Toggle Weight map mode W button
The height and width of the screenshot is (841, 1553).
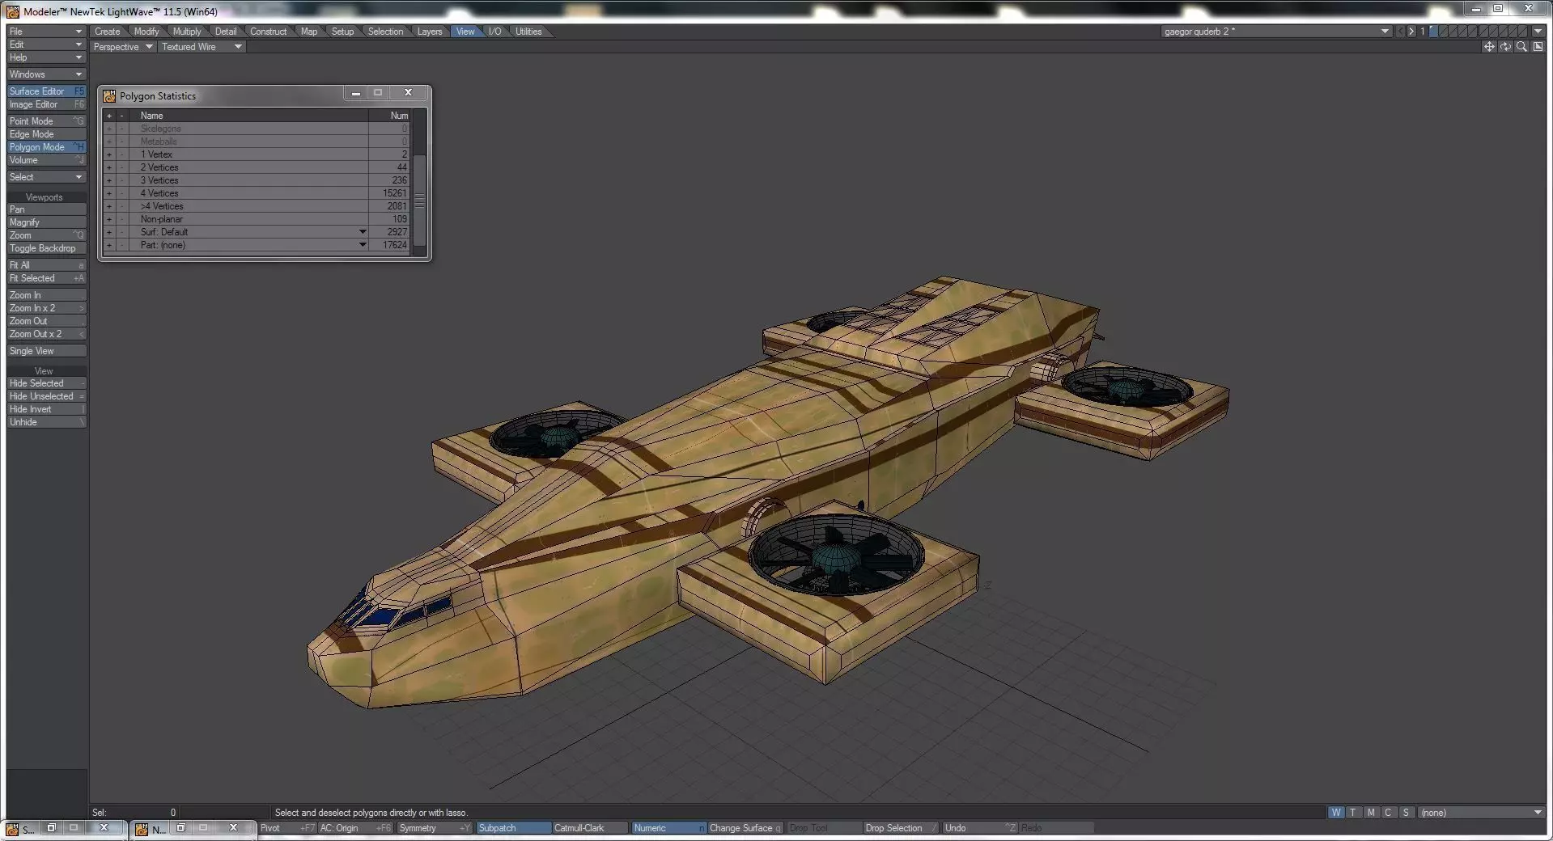click(1335, 813)
